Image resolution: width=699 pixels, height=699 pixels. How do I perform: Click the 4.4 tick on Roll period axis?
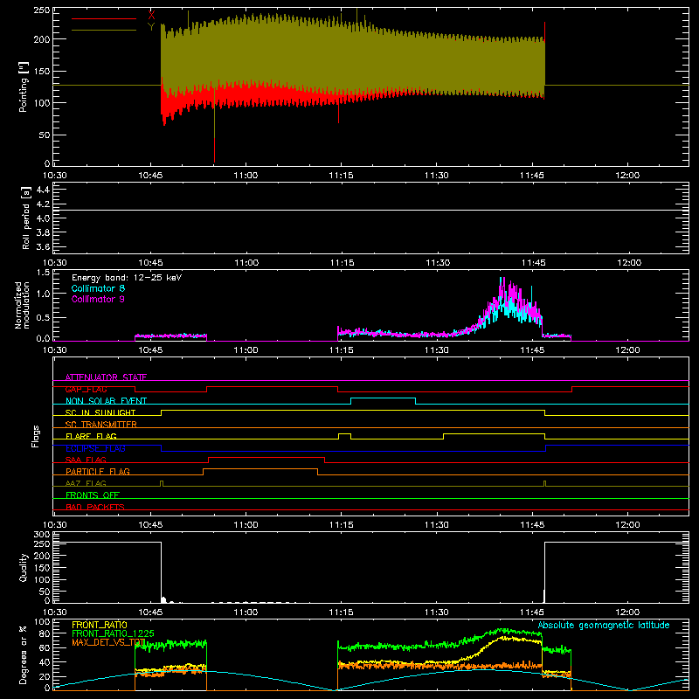43,190
